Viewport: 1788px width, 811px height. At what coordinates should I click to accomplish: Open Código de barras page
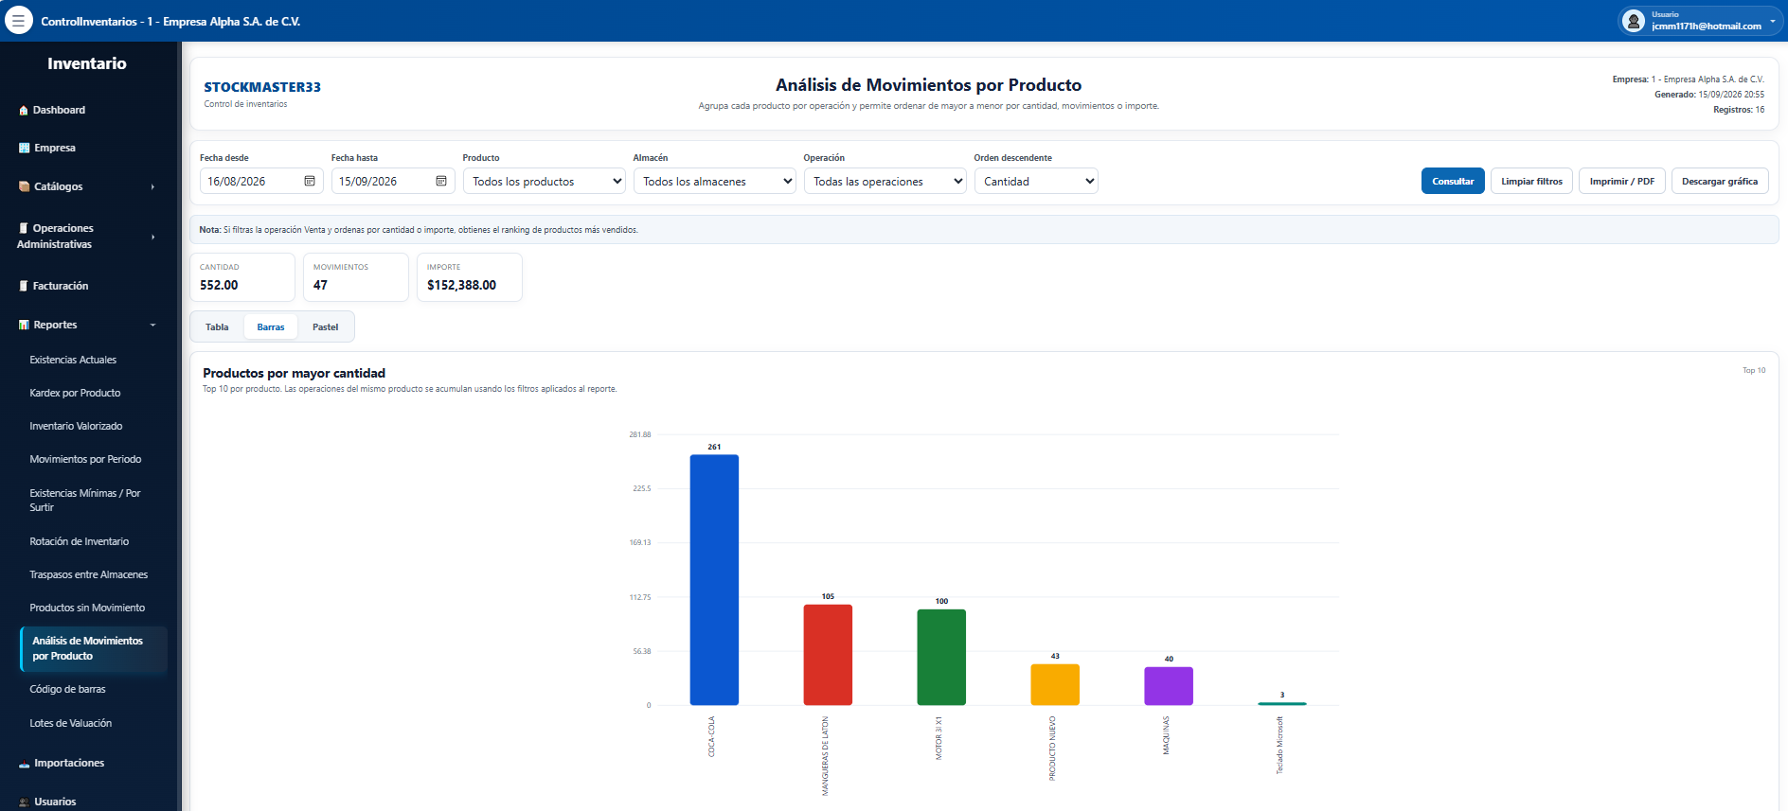[x=67, y=689]
